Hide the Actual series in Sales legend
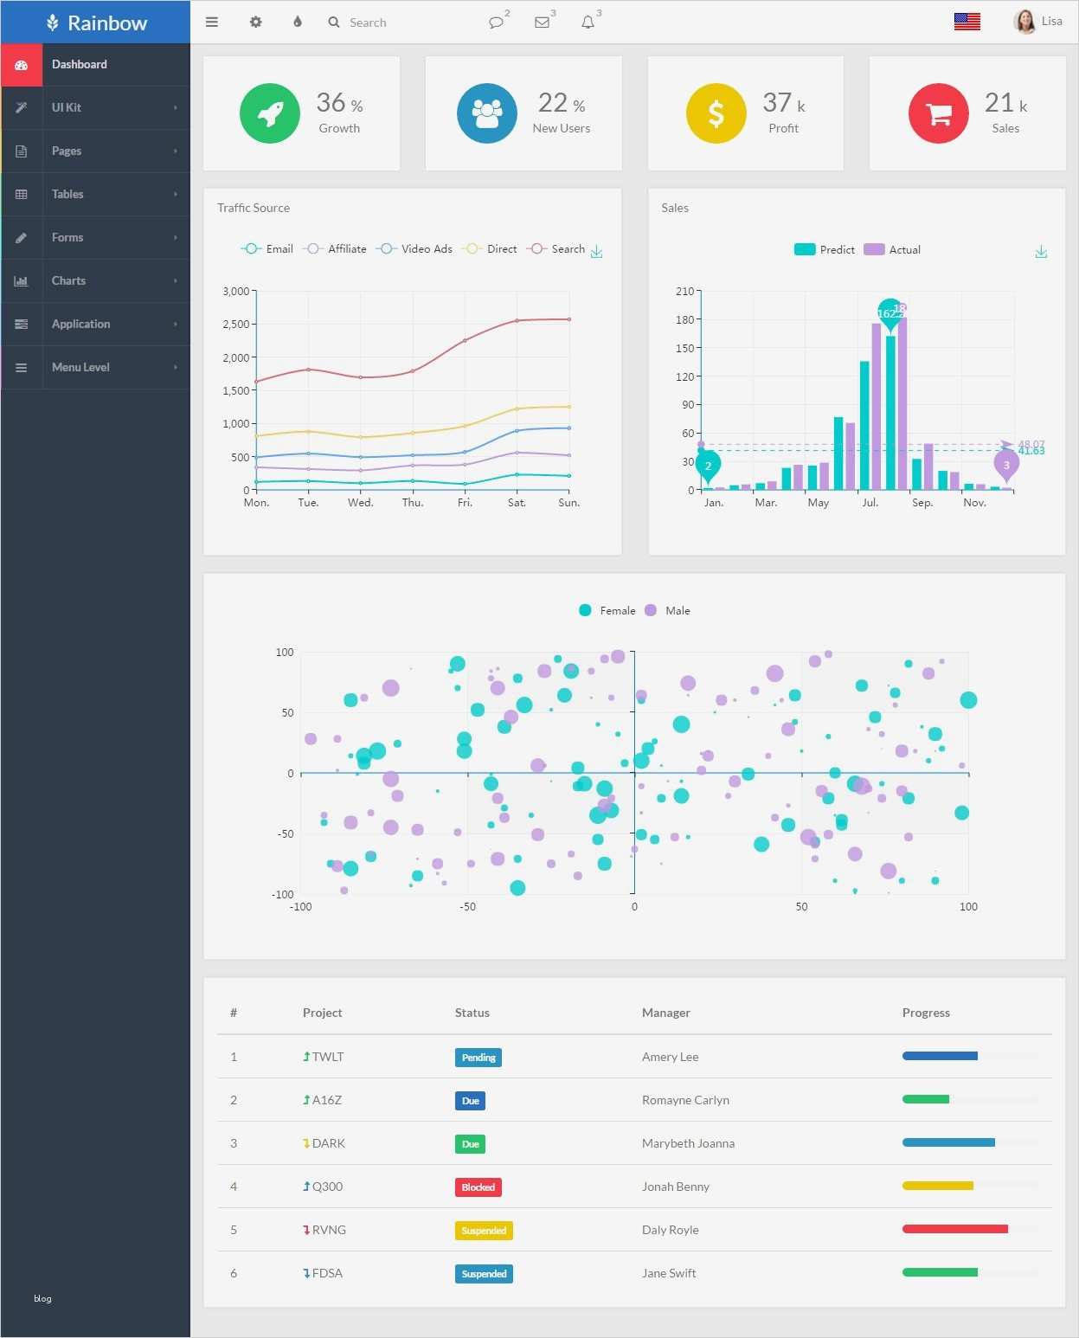Viewport: 1079px width, 1338px height. 892,249
